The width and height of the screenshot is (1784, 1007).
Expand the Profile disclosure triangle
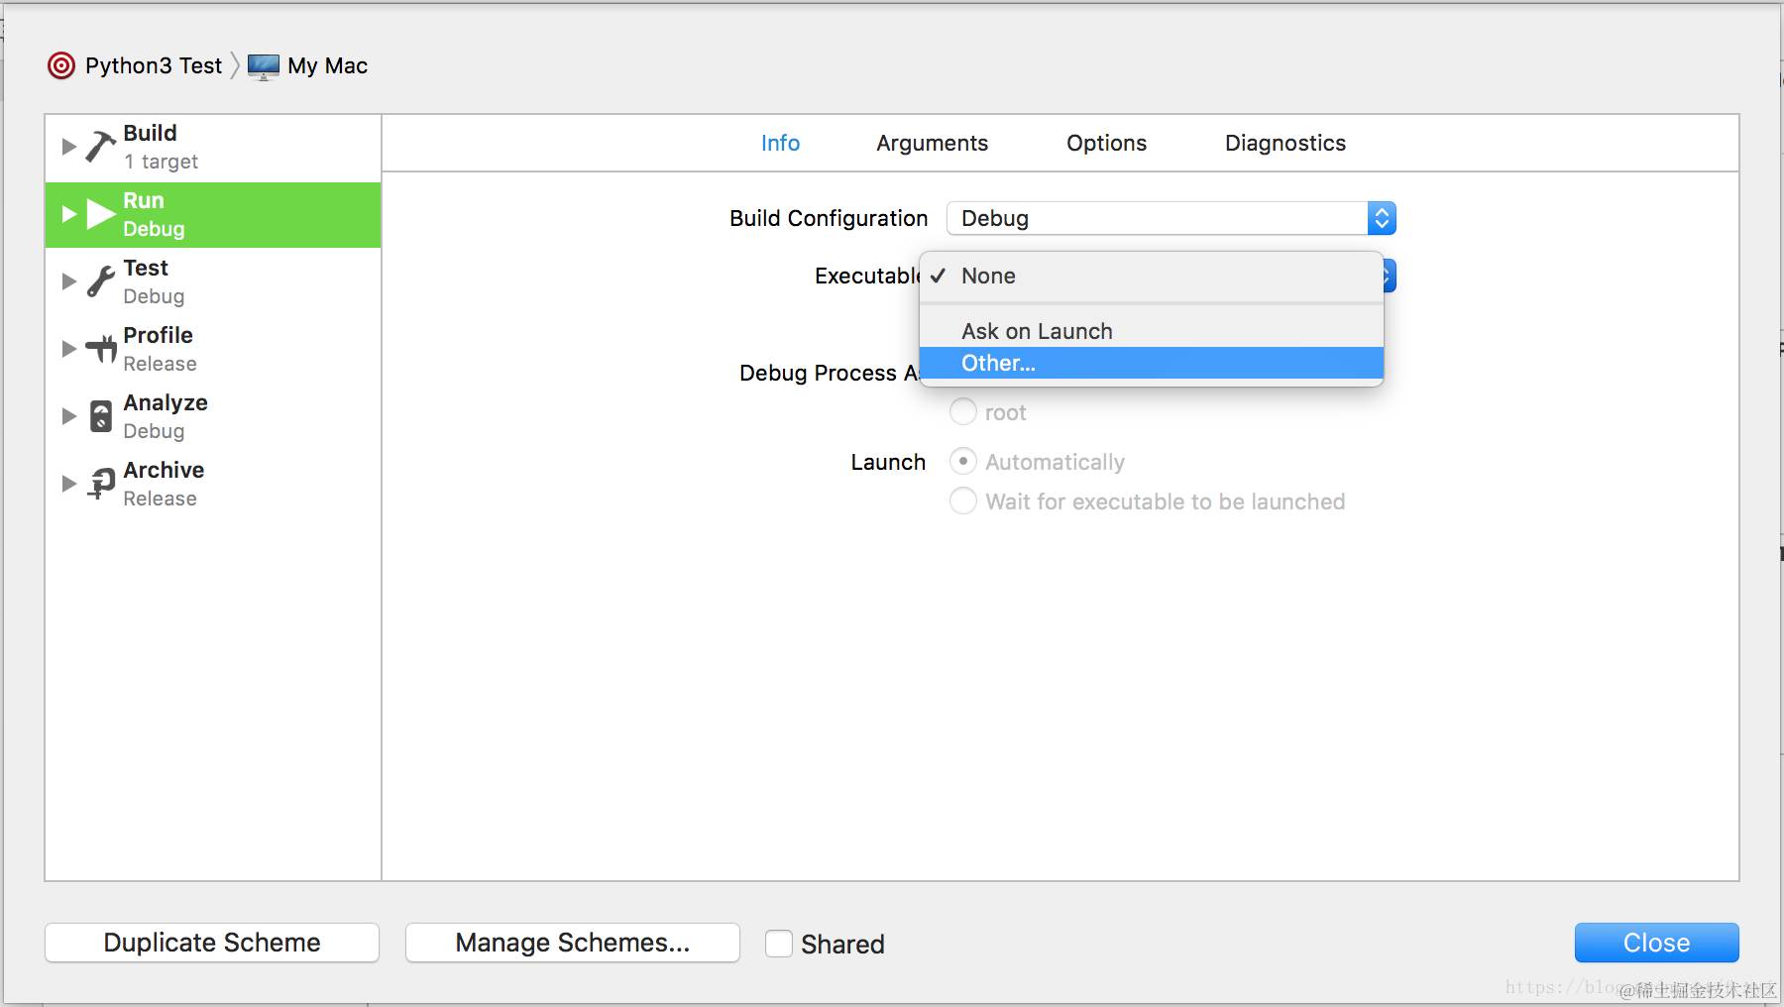click(x=69, y=349)
